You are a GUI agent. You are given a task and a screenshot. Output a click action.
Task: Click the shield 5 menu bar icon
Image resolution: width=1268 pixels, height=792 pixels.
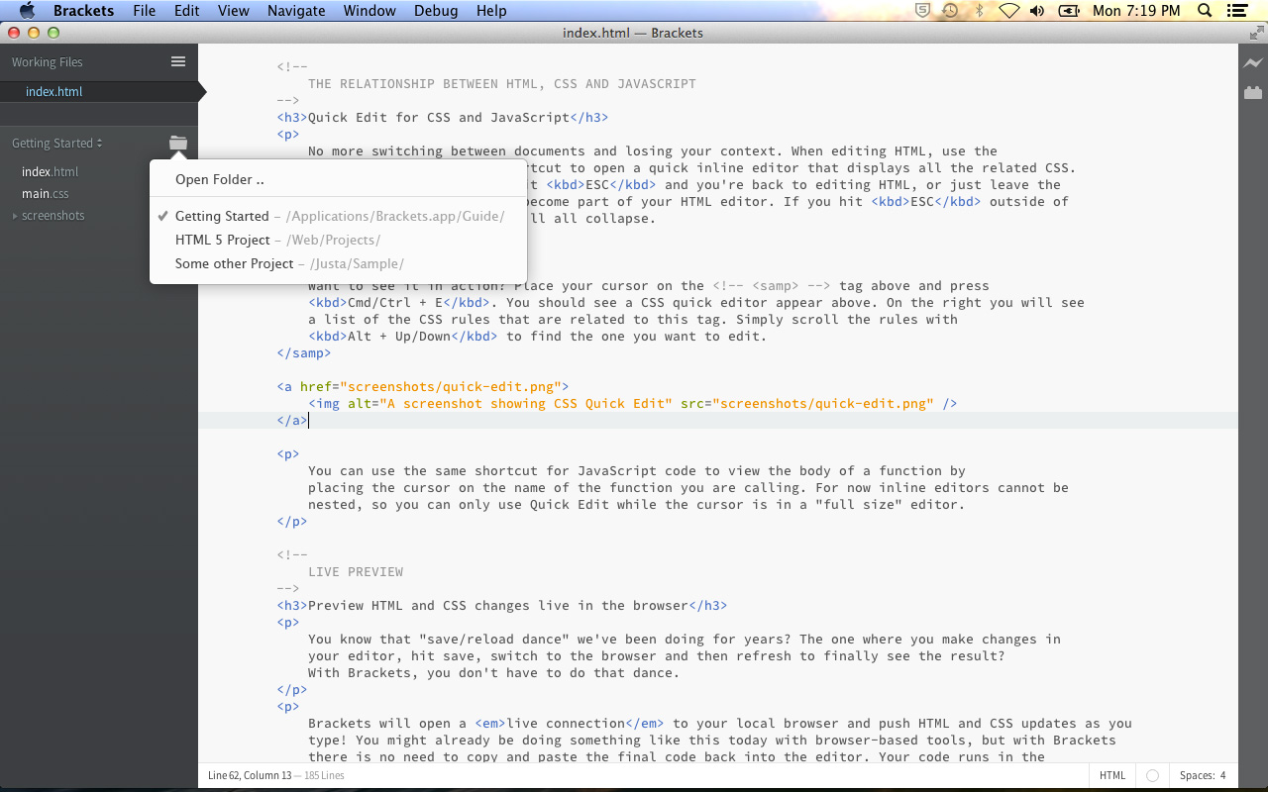click(922, 11)
